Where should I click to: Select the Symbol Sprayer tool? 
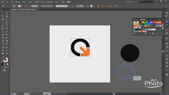tap(3, 47)
